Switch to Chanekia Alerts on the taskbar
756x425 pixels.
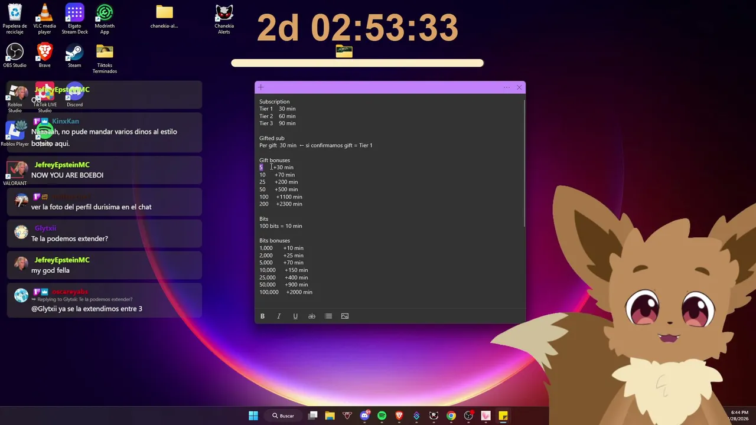click(434, 416)
